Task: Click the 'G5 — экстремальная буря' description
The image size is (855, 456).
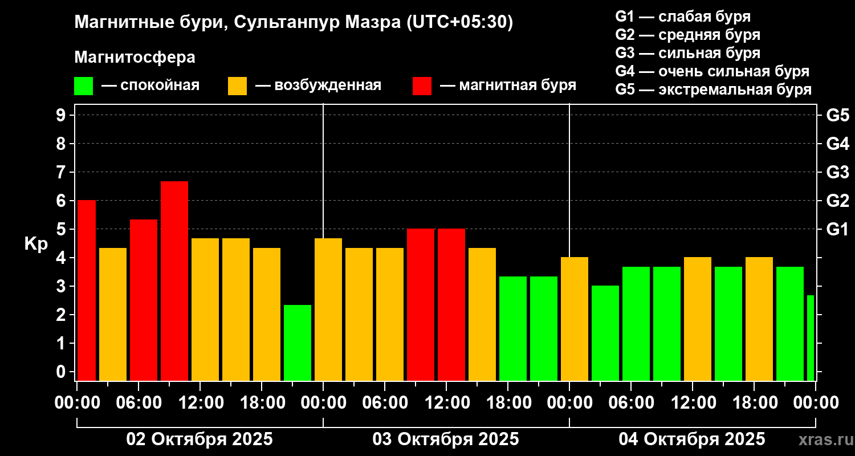Action: [x=714, y=90]
